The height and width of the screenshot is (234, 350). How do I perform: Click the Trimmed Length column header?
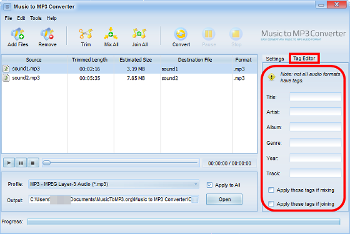[91, 59]
